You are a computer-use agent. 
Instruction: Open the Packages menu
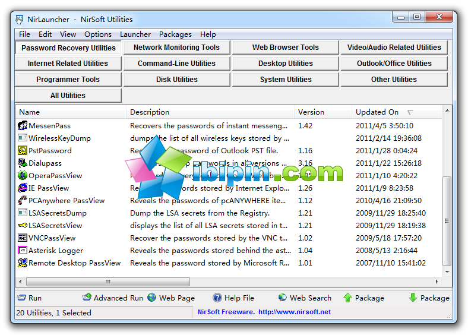tap(175, 34)
